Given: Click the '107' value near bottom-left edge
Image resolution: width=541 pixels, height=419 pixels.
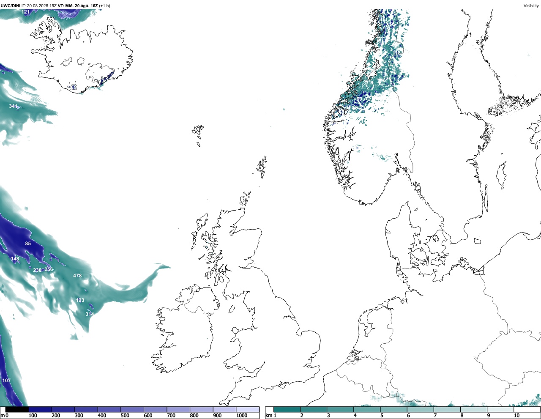Looking at the screenshot, I should [x=6, y=381].
